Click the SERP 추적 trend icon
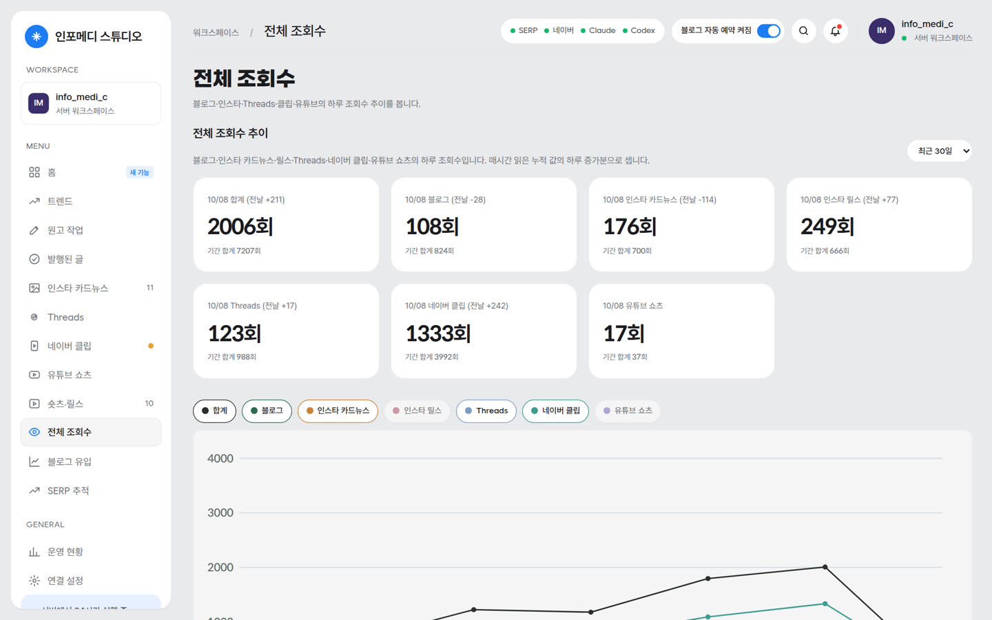The height and width of the screenshot is (620, 992). point(34,490)
